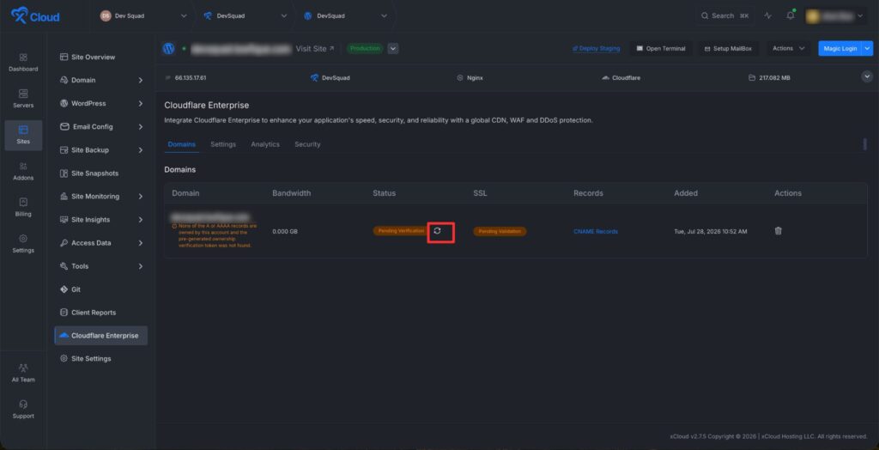879x450 pixels.
Task: Click the 0.000 GB bandwidth value
Action: [x=285, y=231]
